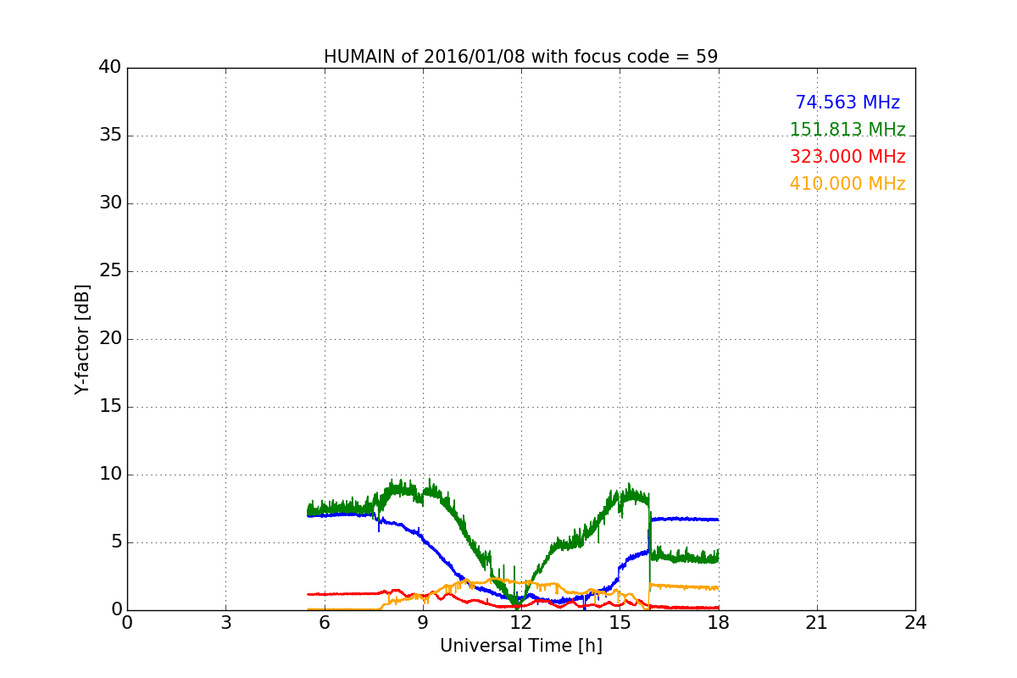This screenshot has height=678, width=1017.
Task: Click the y-axis tick label 30
Action: (109, 203)
